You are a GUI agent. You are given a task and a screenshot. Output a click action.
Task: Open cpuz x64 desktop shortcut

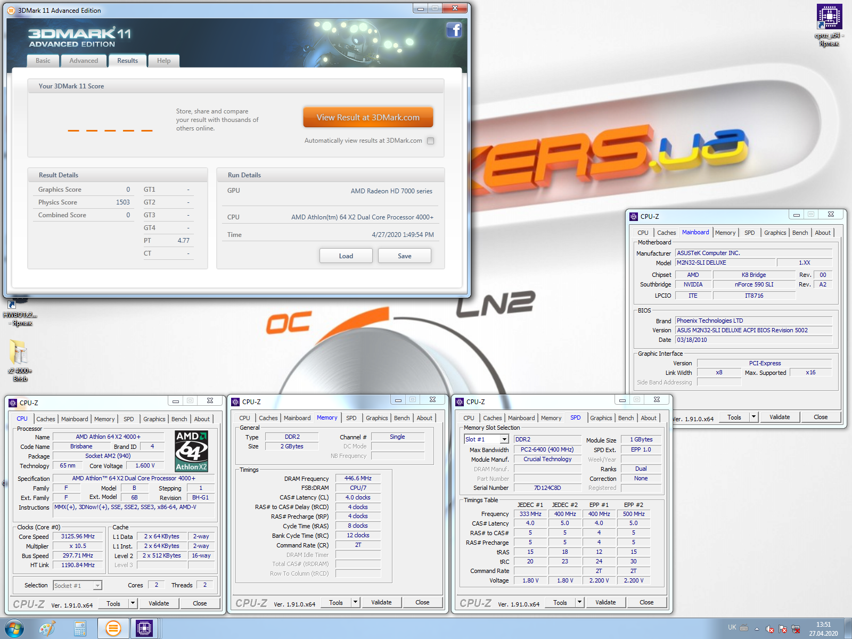pyautogui.click(x=829, y=24)
